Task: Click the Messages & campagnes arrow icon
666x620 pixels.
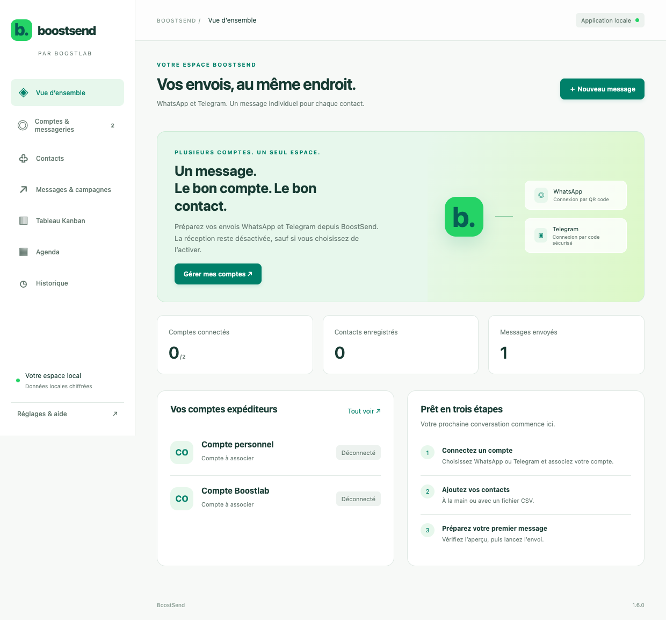Action: (x=24, y=190)
